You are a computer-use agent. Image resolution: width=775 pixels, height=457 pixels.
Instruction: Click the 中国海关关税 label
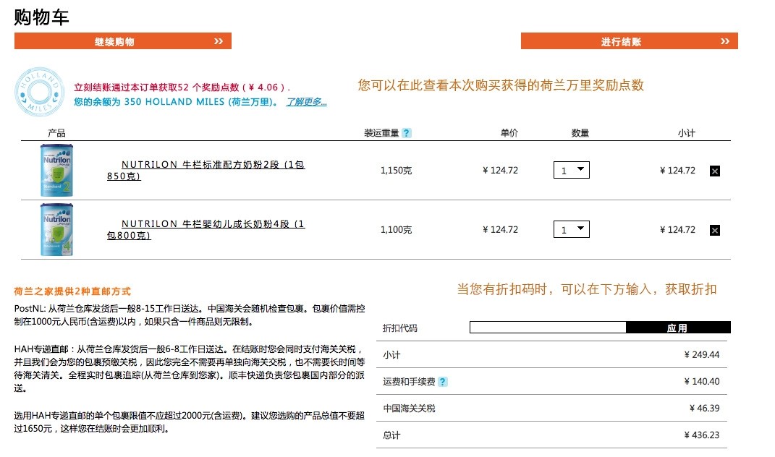(410, 409)
